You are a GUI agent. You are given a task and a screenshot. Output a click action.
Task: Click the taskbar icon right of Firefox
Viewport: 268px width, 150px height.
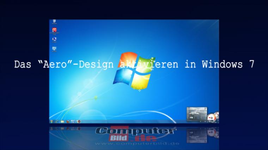click(73, 122)
